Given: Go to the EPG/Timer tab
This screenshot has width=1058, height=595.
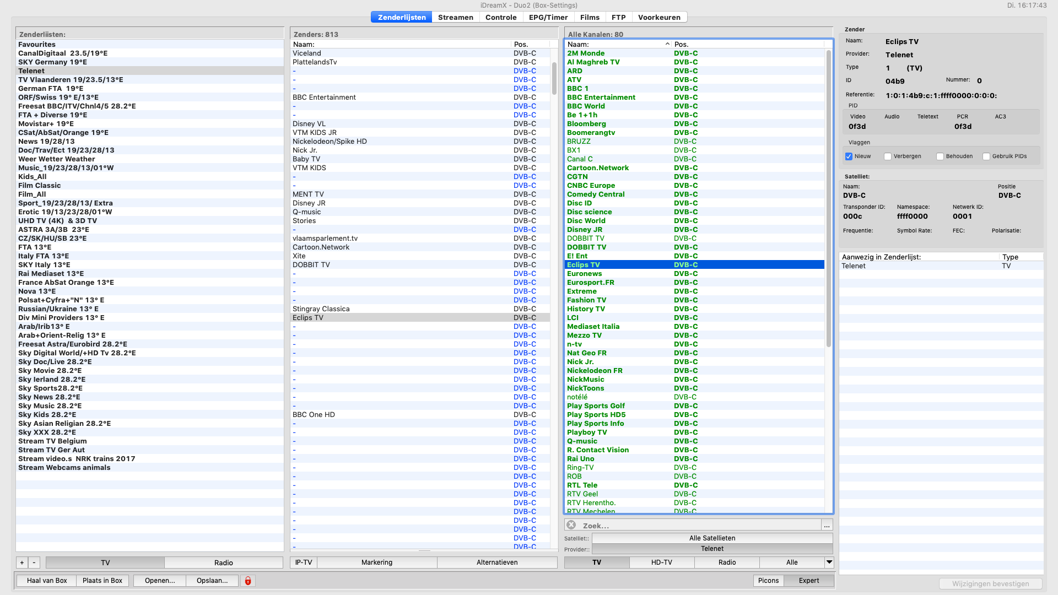Looking at the screenshot, I should pos(548,17).
